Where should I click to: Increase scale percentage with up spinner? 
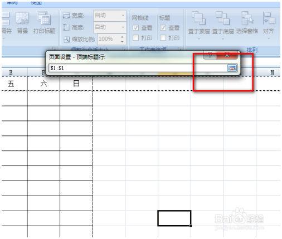122,37
